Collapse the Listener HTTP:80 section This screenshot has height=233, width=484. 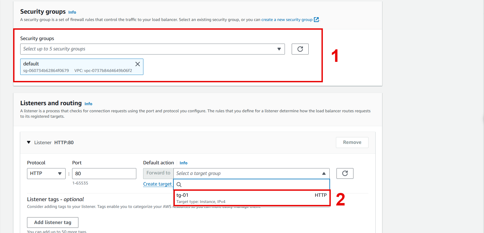pyautogui.click(x=29, y=142)
